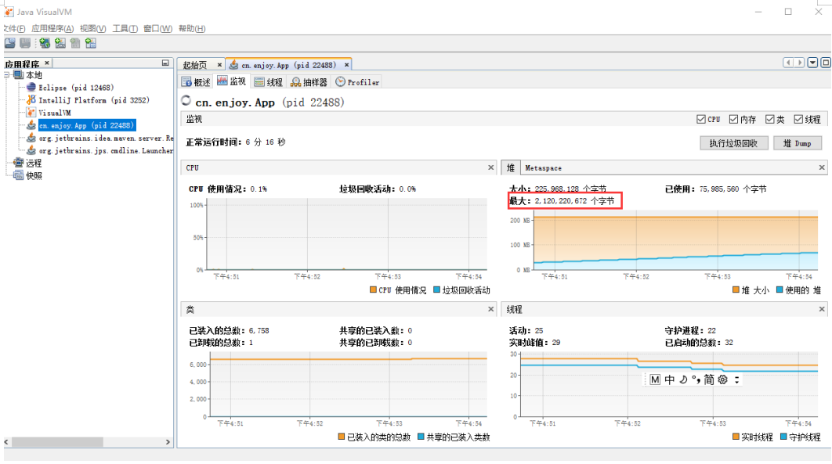832x464 pixels.
Task: Click the gear icon on the input method bar
Action: point(722,379)
